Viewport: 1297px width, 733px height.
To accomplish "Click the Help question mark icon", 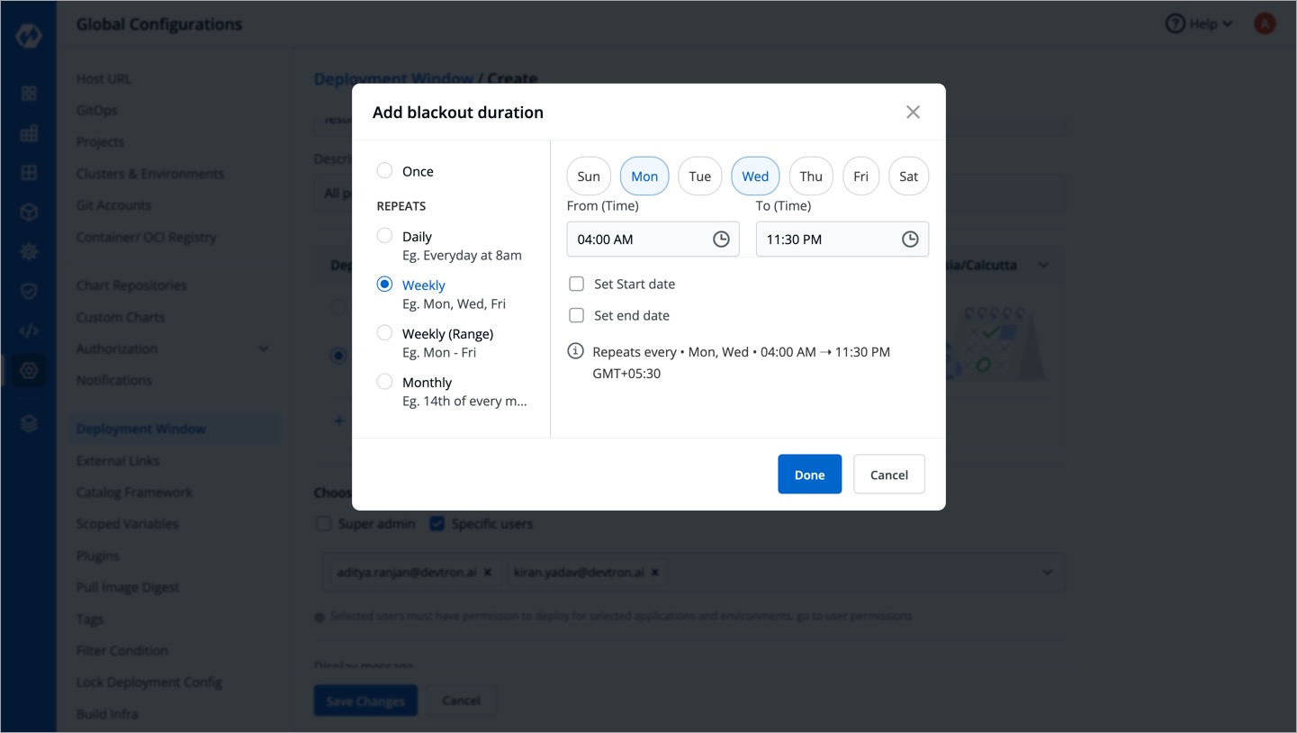I will coord(1175,24).
